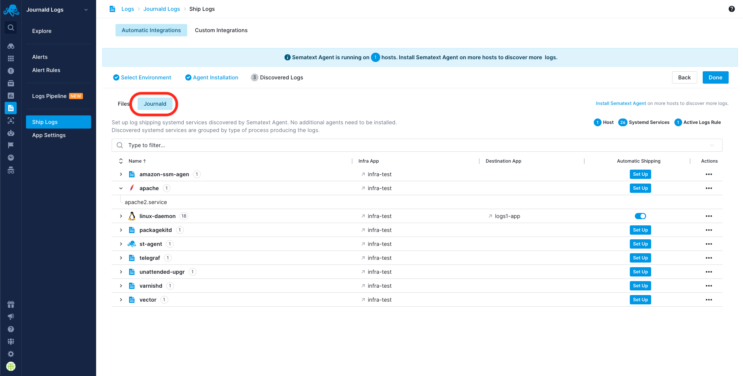Open more actions for apache row

[x=709, y=188]
